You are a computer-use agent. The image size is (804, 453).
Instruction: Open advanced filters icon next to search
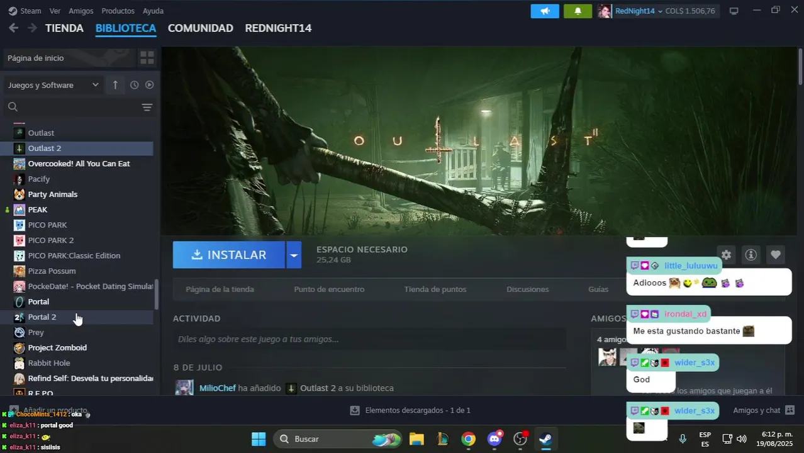click(147, 107)
